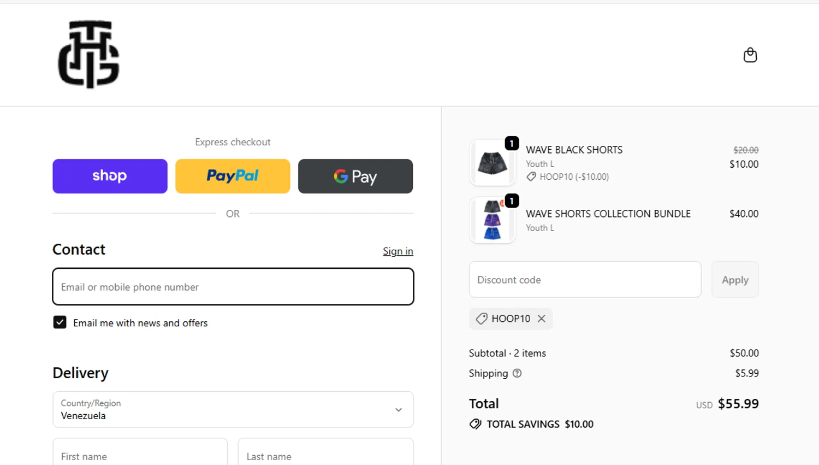Click the struck-through $20.00 price
This screenshot has height=465, width=819.
(746, 150)
